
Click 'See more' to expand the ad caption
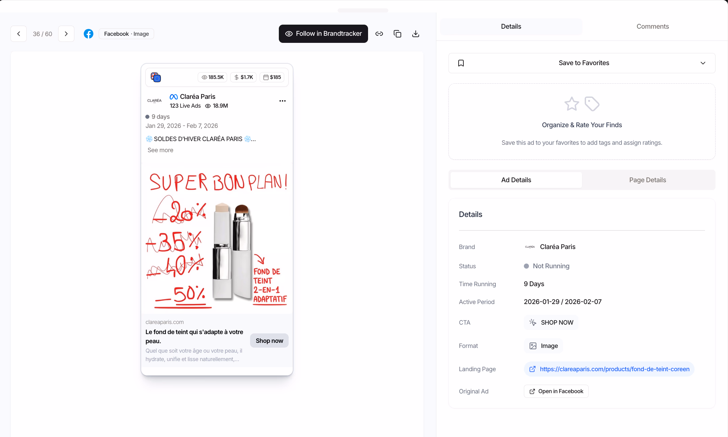(160, 150)
